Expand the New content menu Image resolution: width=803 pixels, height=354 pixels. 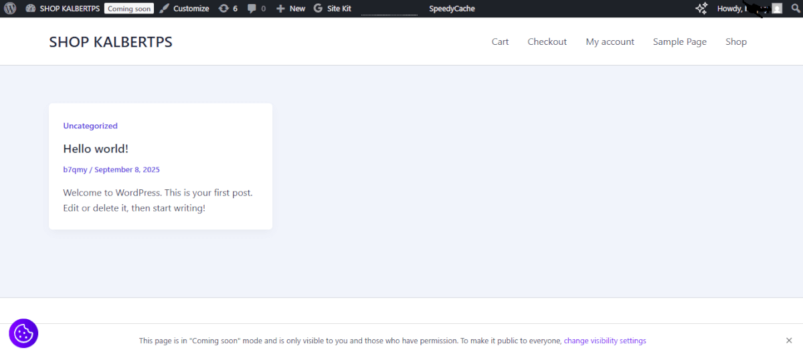point(290,9)
